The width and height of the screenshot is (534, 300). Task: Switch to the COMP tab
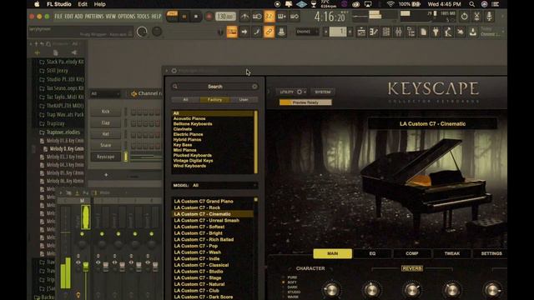point(411,253)
